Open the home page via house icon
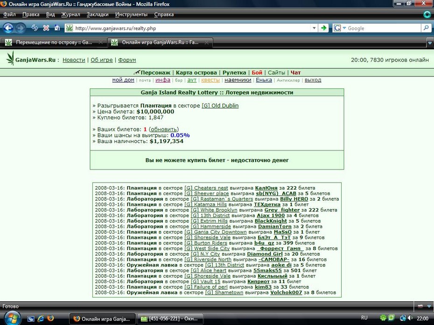Viewport: 434px width, 325px height. [57, 28]
